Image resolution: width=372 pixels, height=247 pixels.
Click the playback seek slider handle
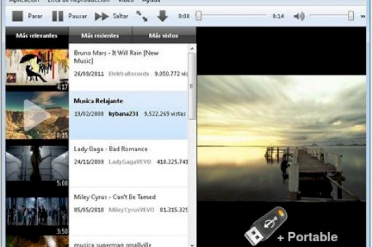(199, 16)
